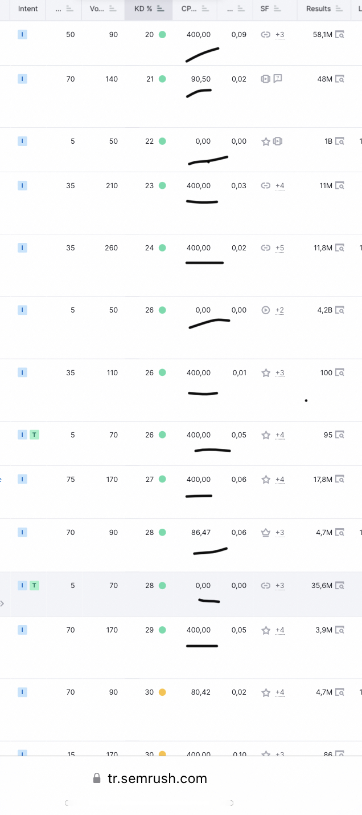Expand +5 SERP features in KD 24 row
Image resolution: width=362 pixels, height=815 pixels.
point(280,248)
